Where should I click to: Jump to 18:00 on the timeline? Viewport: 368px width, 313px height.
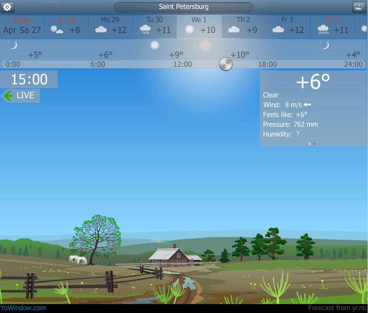pyautogui.click(x=268, y=64)
